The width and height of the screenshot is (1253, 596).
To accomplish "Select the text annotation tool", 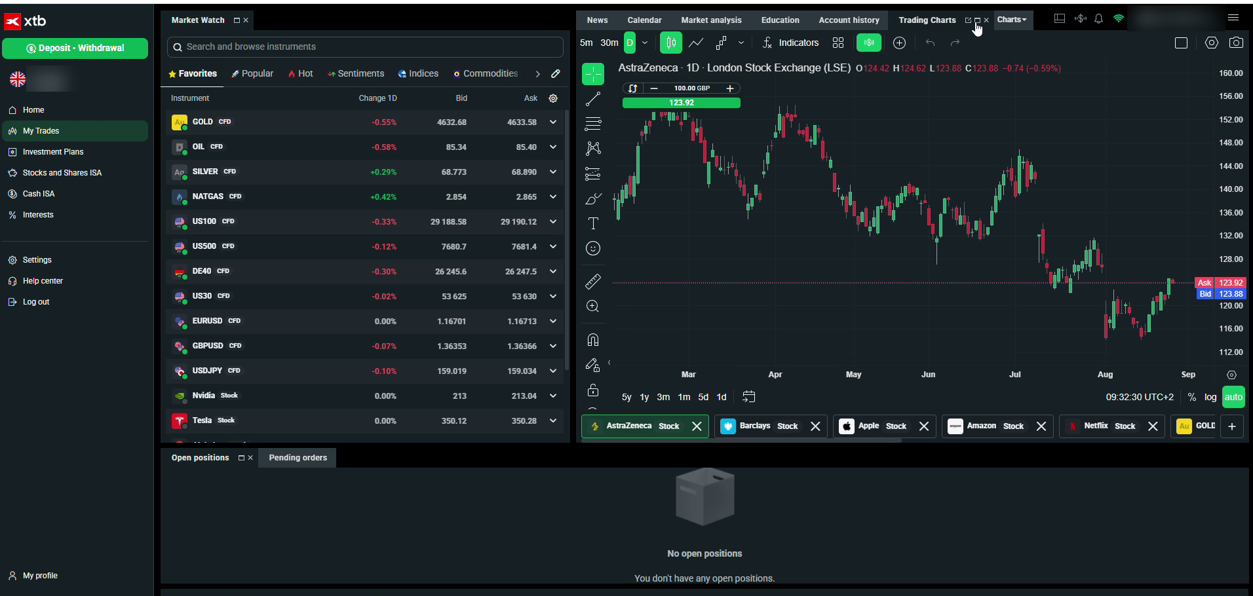I will coord(593,223).
